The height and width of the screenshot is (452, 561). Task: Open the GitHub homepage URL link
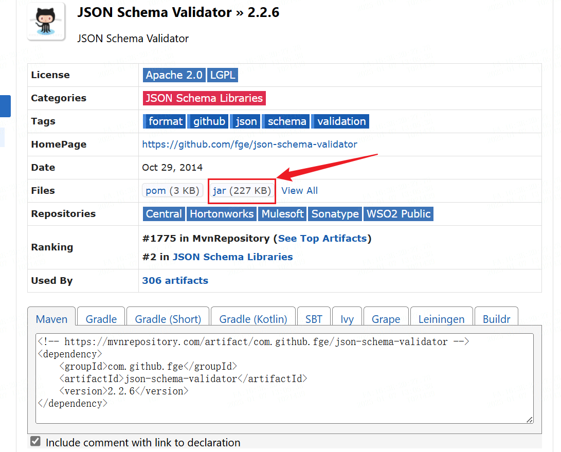[250, 144]
